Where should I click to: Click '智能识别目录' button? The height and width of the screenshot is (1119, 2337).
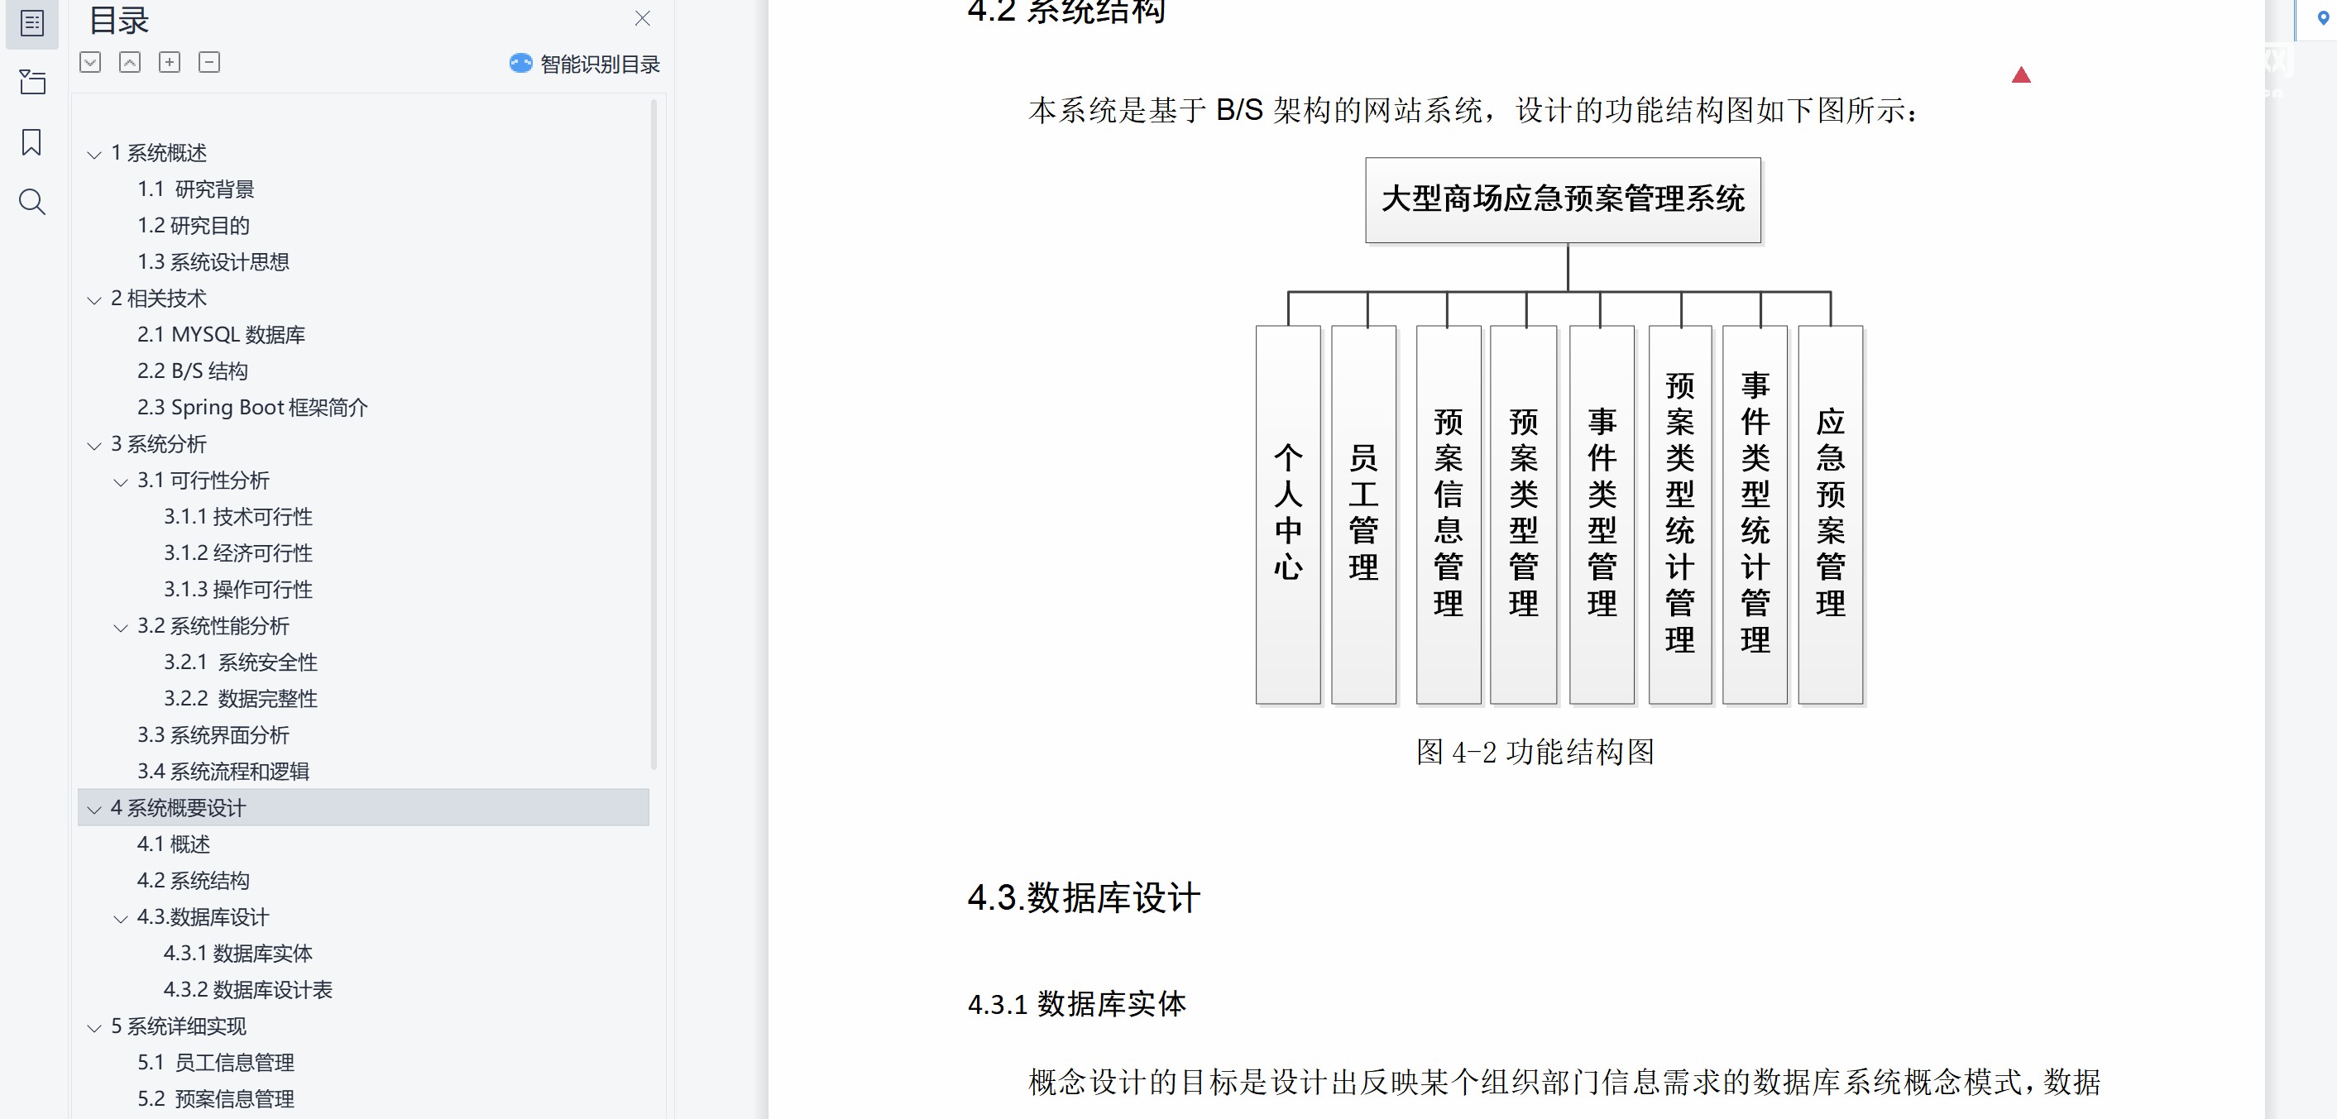pyautogui.click(x=585, y=64)
